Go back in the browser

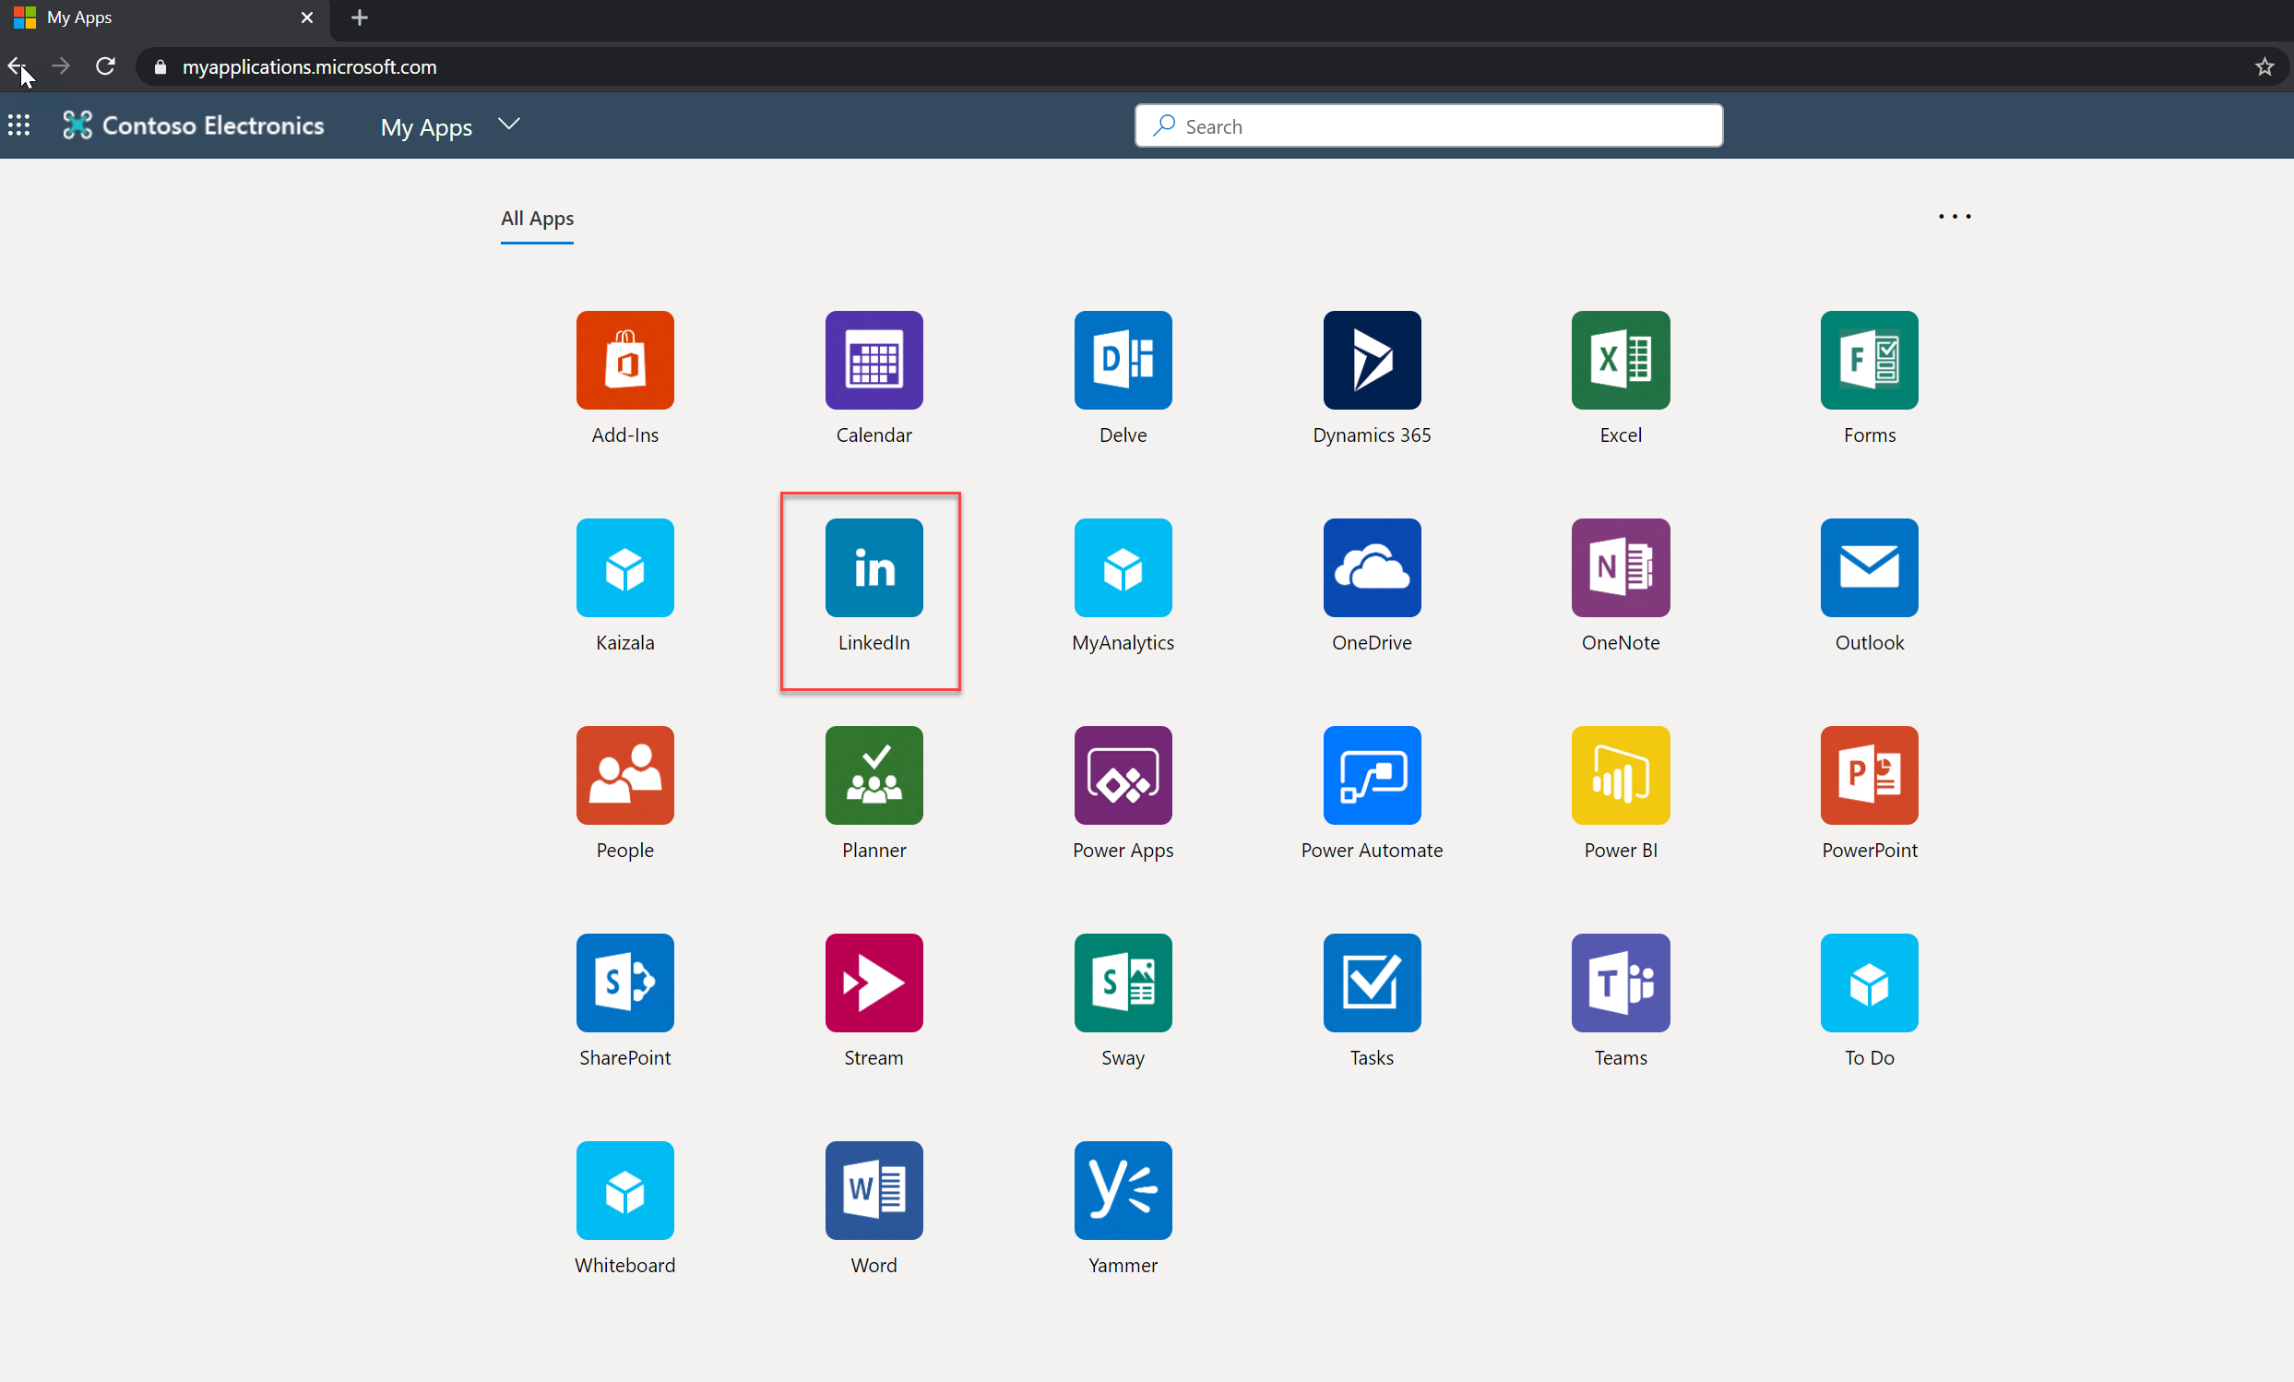click(x=17, y=66)
